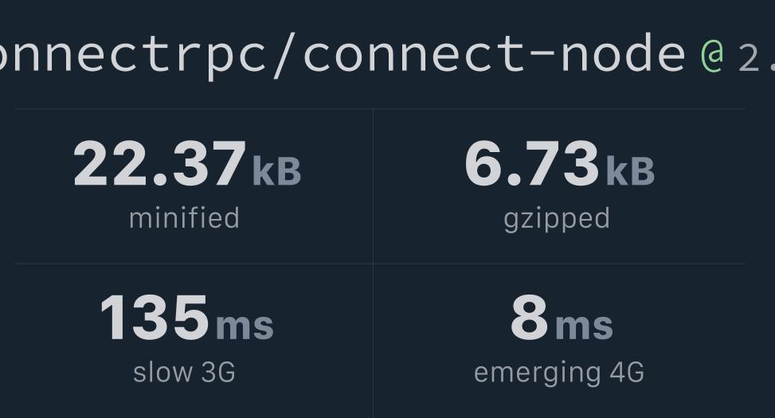Click the minified size stat cell
The image size is (775, 418).
(194, 186)
